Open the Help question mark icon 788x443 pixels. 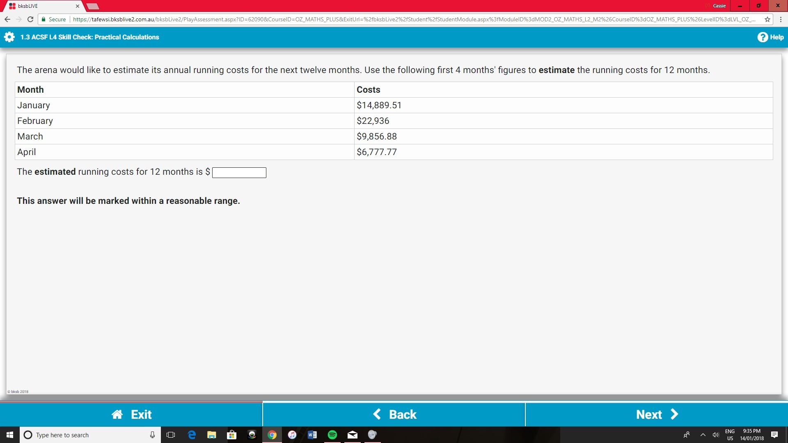pyautogui.click(x=763, y=37)
